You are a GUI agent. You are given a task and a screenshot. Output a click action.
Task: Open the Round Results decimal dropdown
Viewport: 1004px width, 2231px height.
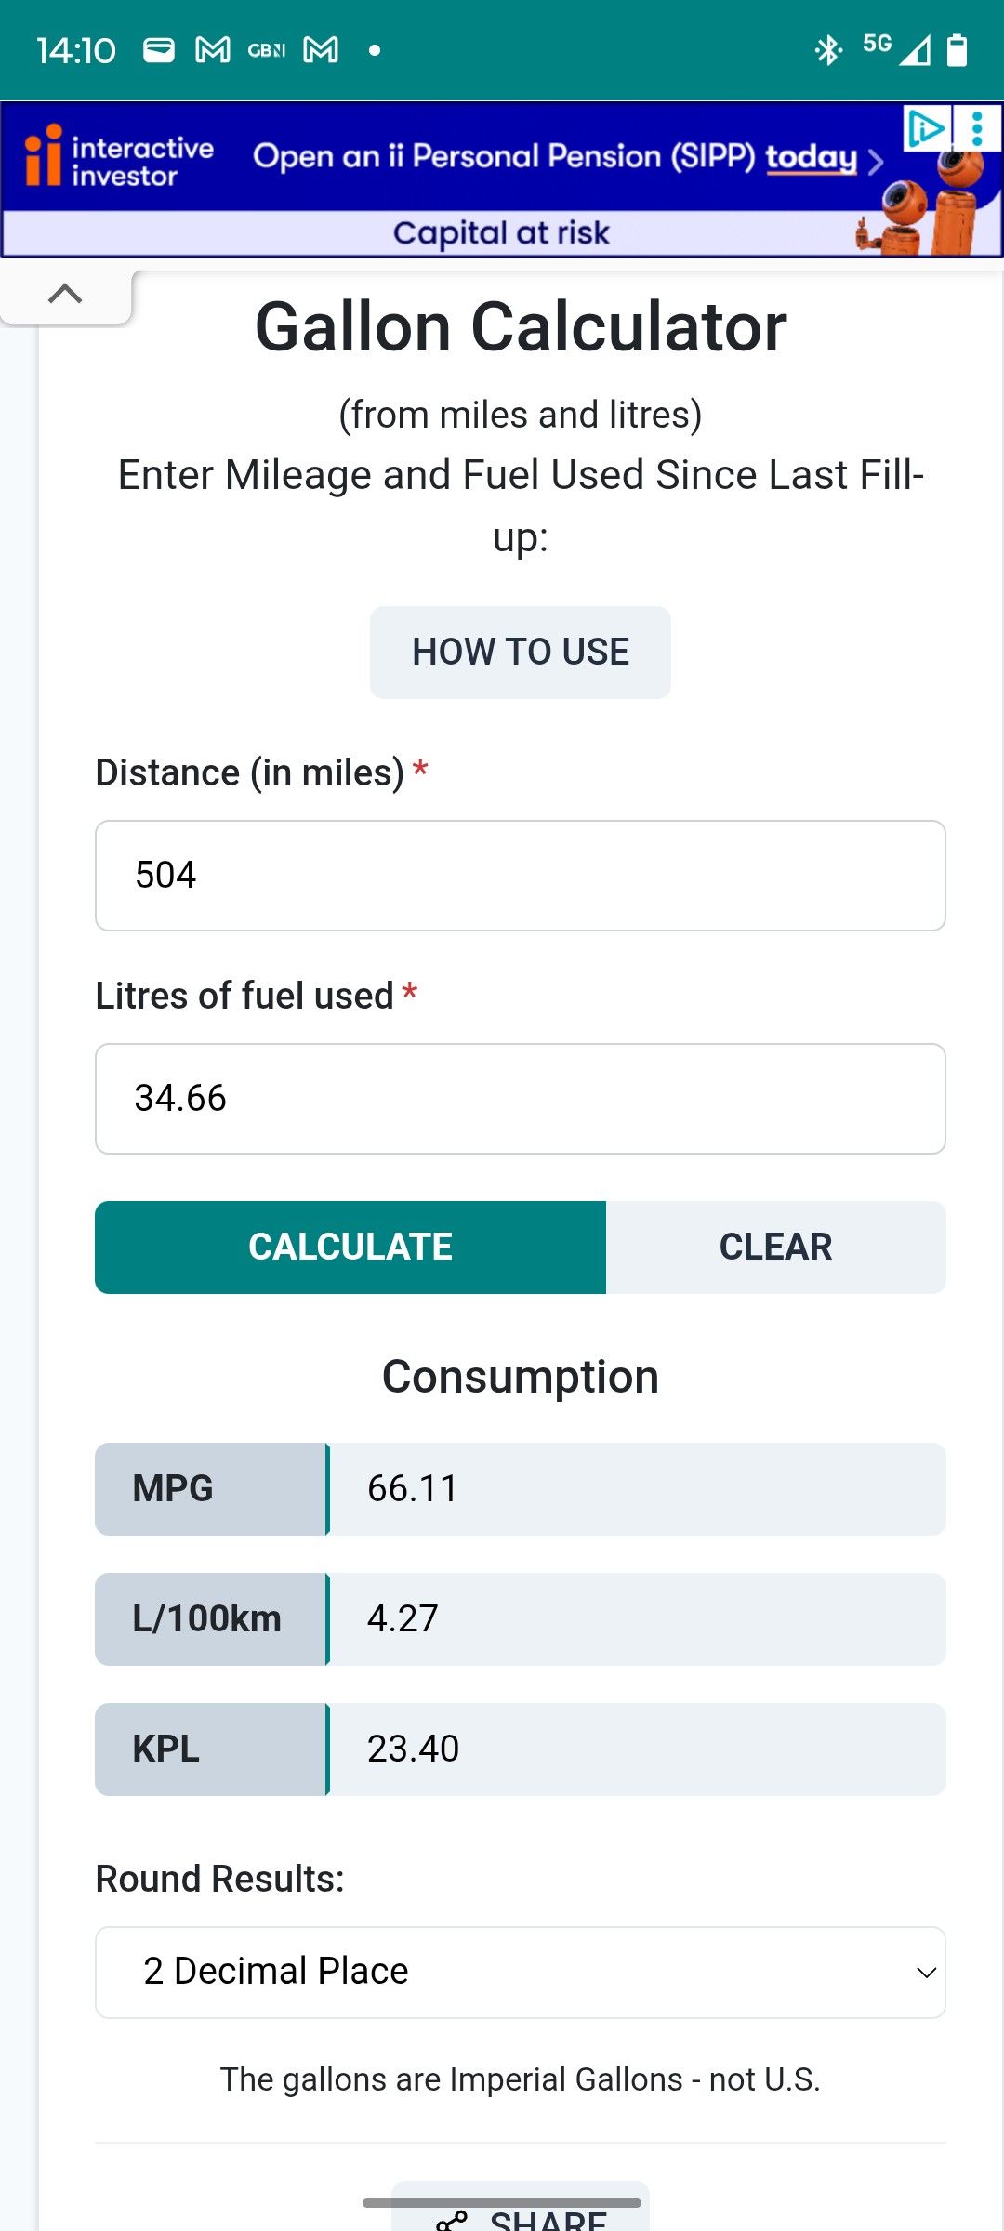(x=521, y=1972)
